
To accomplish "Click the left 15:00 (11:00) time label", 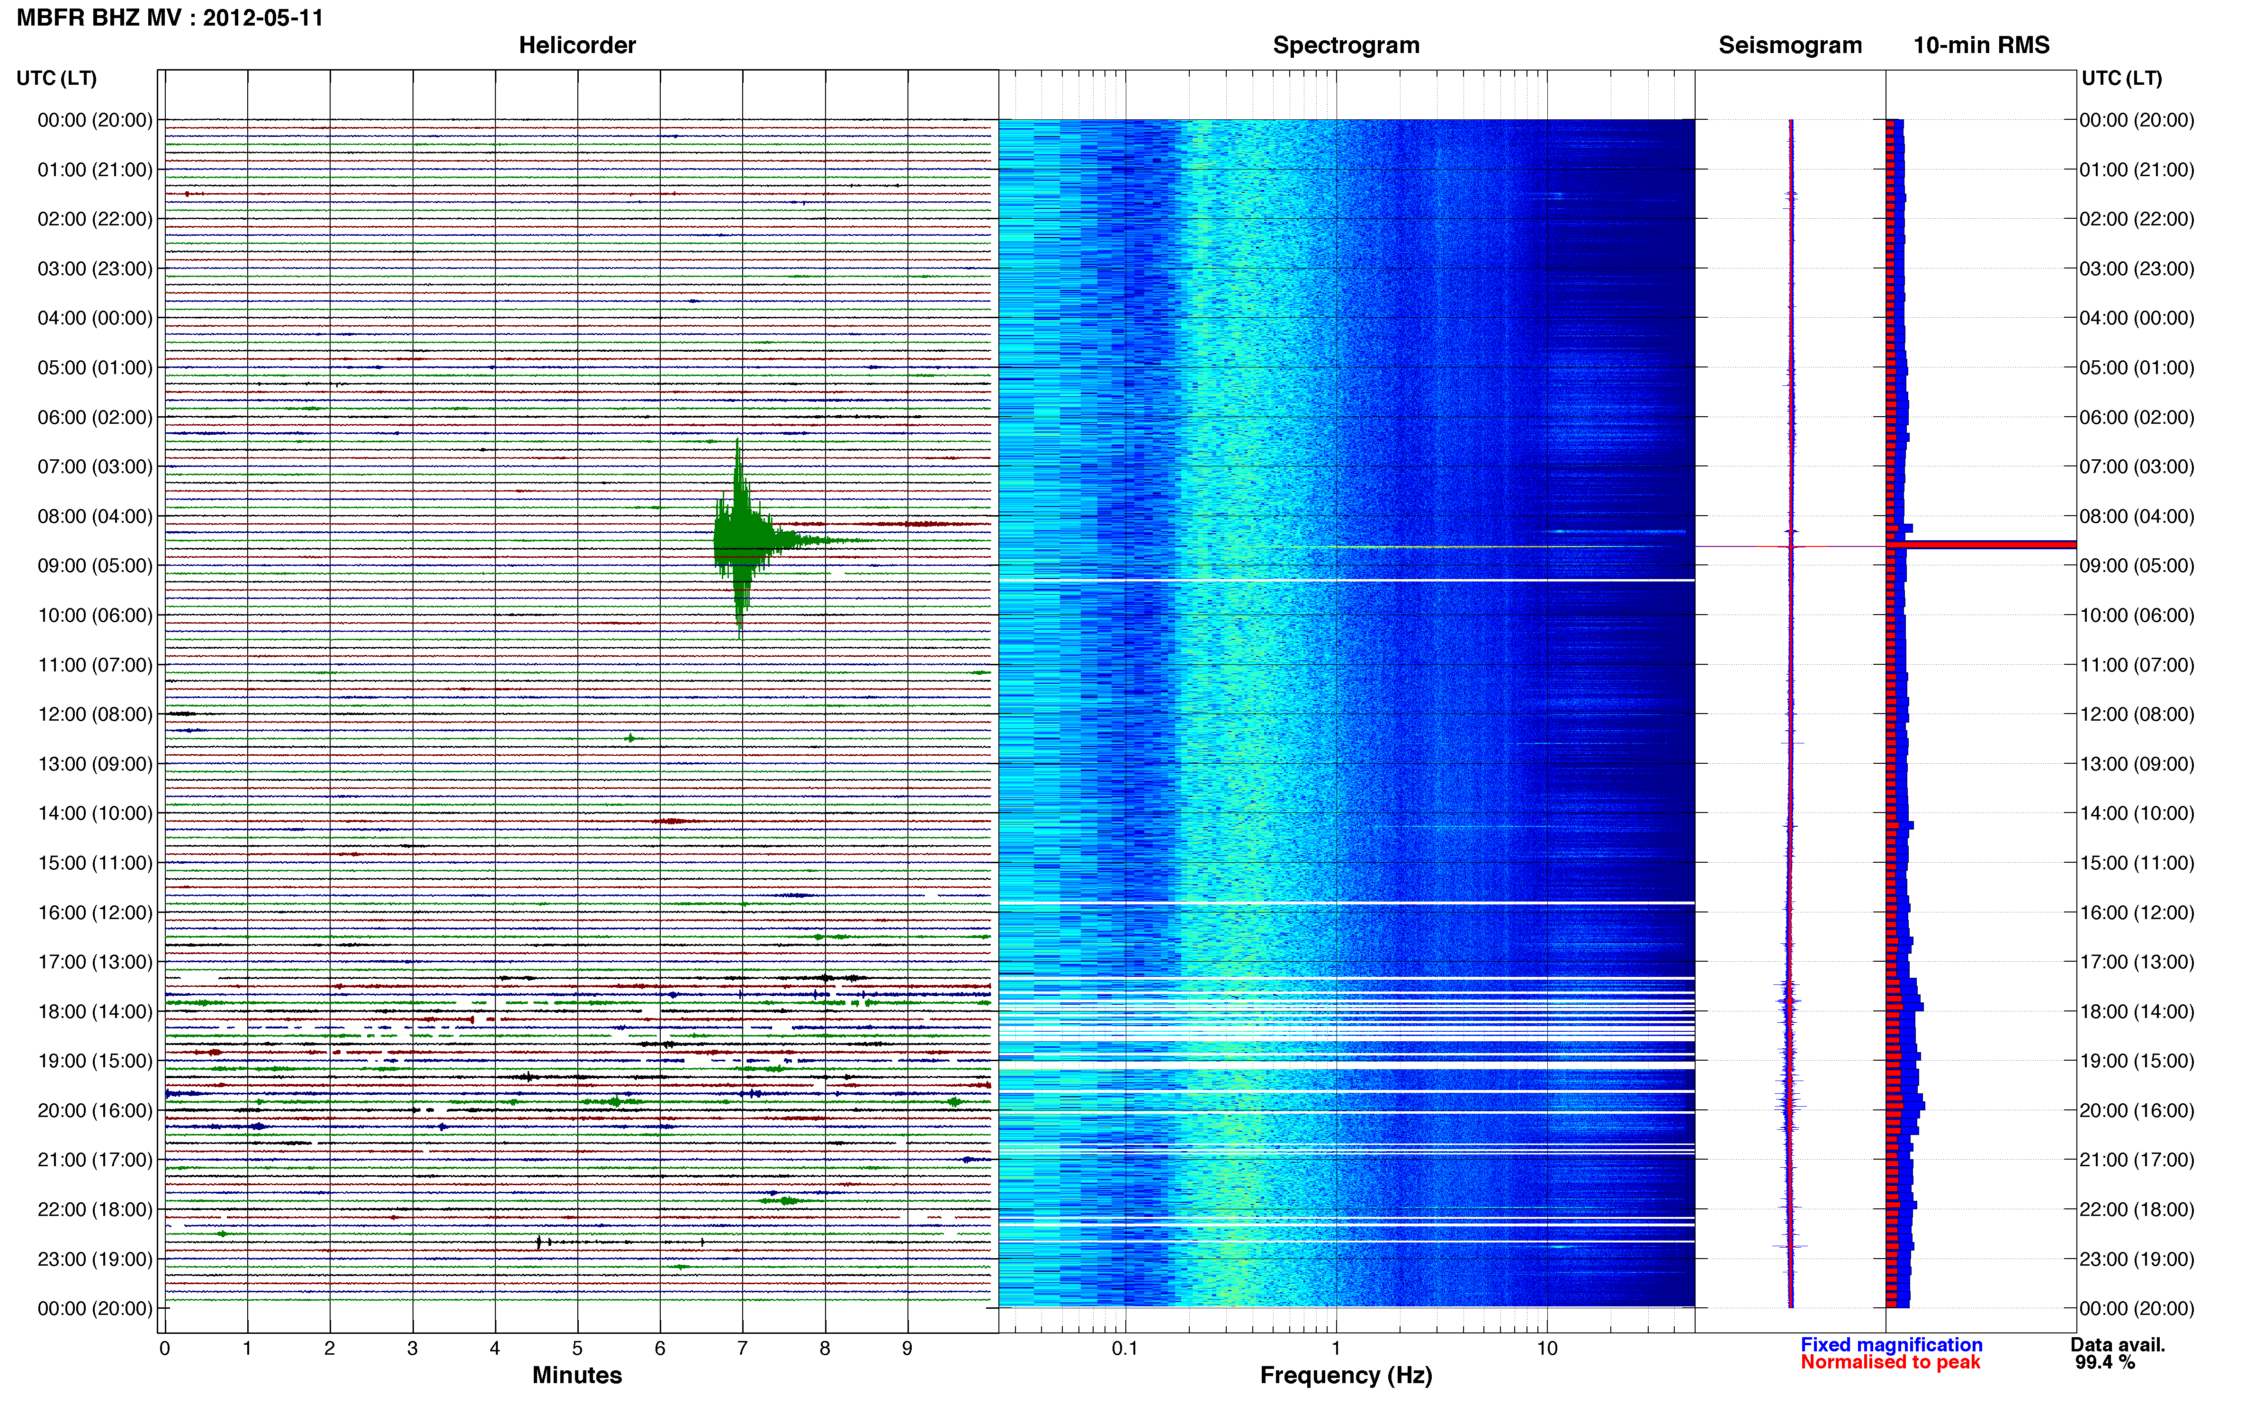I will pos(95,863).
